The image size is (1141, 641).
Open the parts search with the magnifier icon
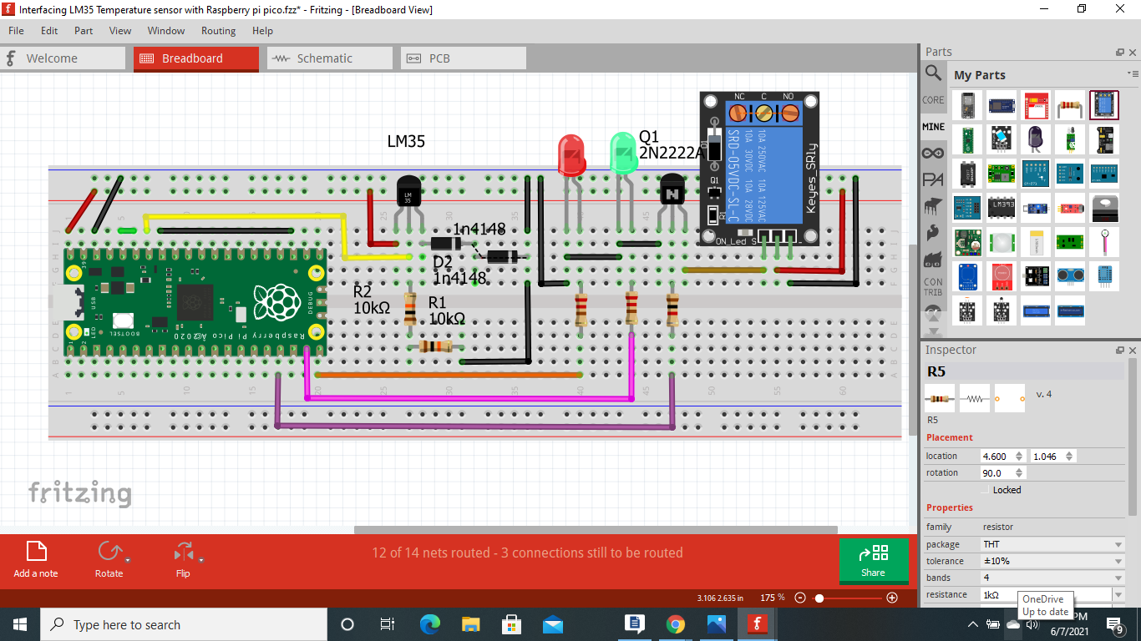[933, 73]
